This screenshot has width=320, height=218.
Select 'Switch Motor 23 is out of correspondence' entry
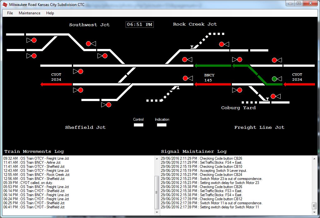point(212,179)
